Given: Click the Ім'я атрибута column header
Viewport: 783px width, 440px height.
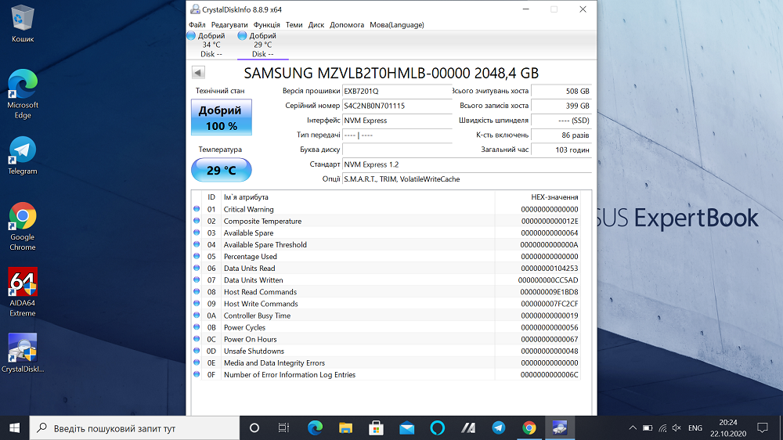Looking at the screenshot, I should pos(358,197).
